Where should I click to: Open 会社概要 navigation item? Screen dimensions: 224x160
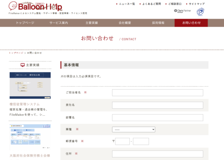pos(125,23)
